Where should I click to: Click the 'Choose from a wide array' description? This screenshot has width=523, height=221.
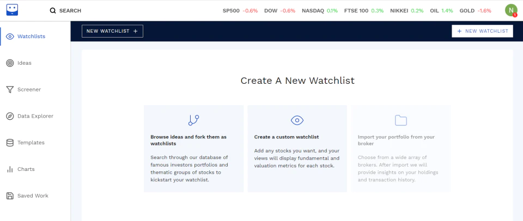(398, 169)
